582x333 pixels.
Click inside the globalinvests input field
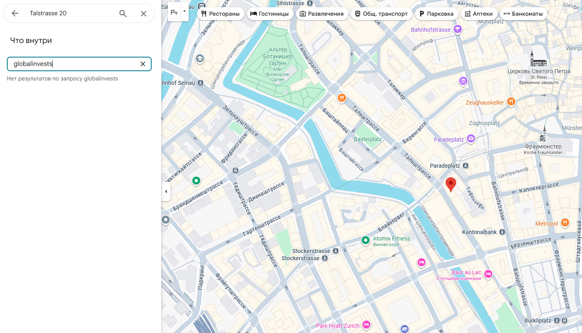click(72, 64)
